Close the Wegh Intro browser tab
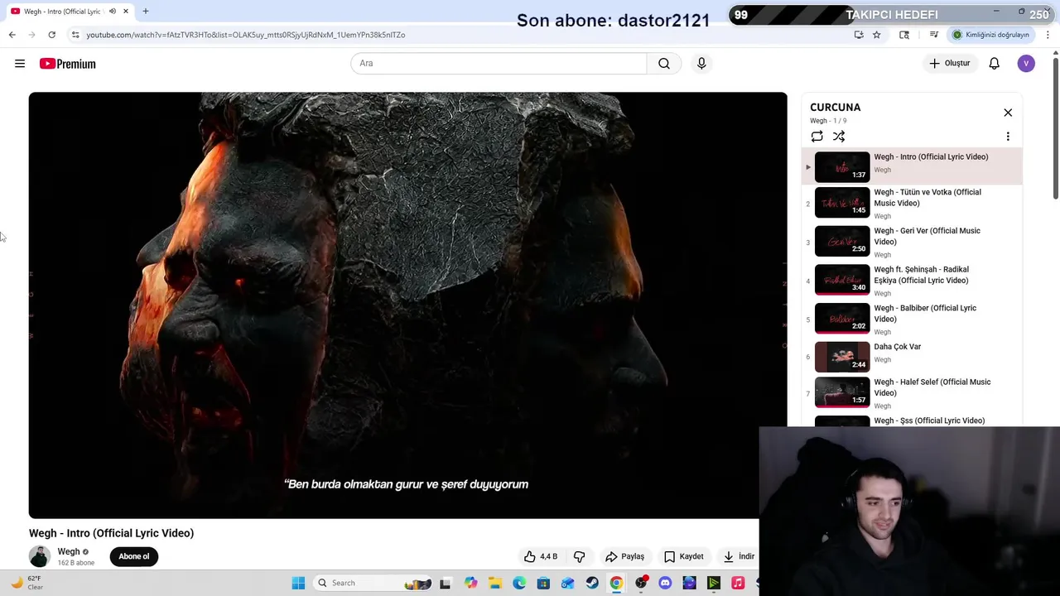1060x596 pixels. (x=126, y=12)
